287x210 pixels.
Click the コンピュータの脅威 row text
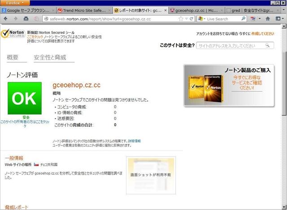(72, 107)
